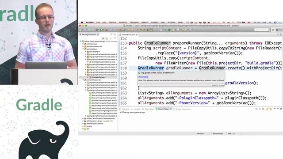Image resolution: width=283 pixels, height=159 pixels.
Task: Maximize the bottom Gradle Tasks panel
Action: click(x=281, y=109)
